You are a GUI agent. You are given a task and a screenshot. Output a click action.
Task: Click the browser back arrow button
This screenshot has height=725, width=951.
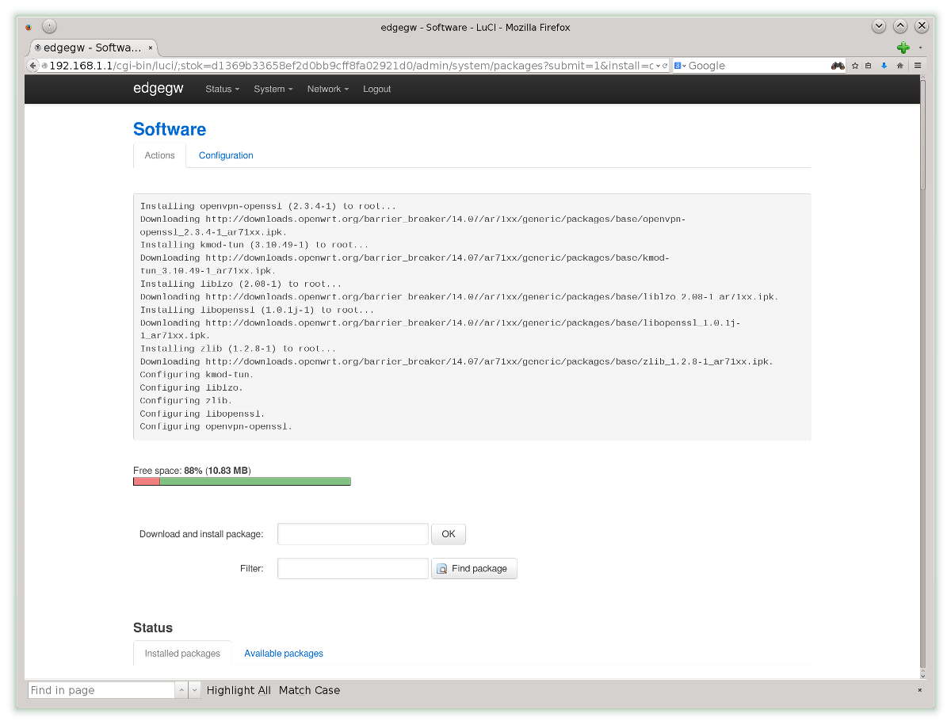pyautogui.click(x=33, y=66)
